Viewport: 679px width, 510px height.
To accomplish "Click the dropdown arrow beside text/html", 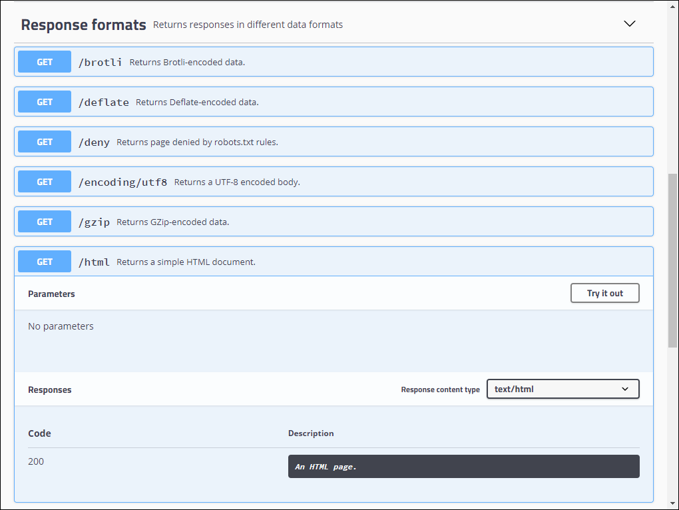I will pyautogui.click(x=625, y=389).
